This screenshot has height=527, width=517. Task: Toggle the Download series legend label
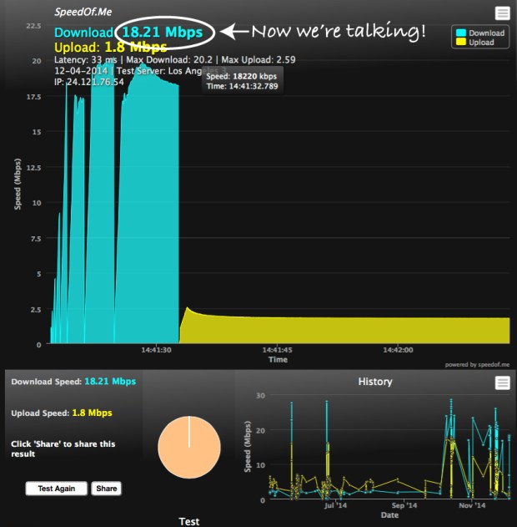pyautogui.click(x=486, y=33)
